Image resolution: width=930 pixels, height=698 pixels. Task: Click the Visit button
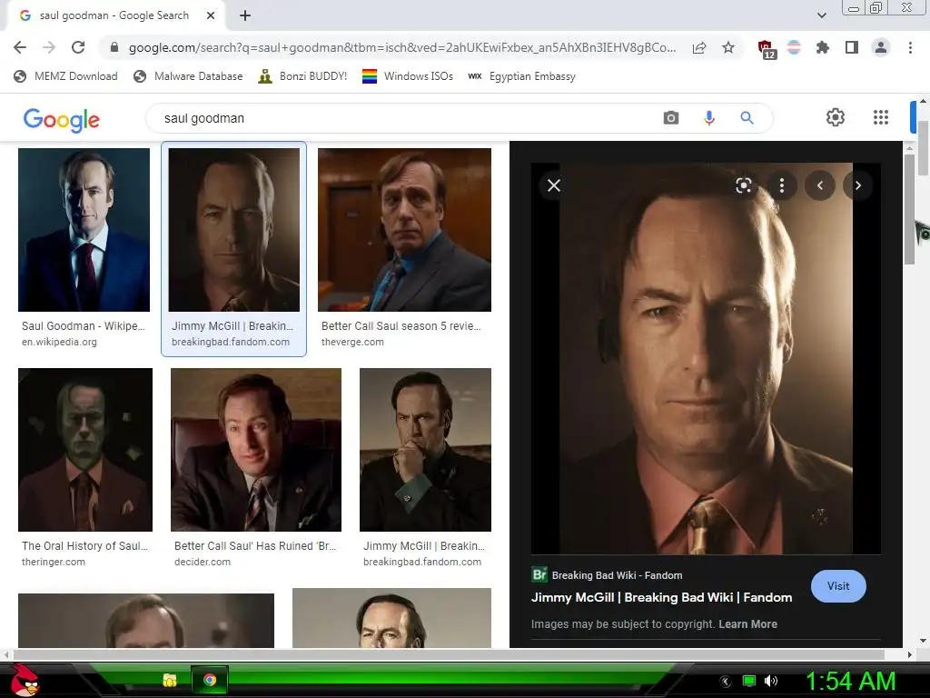pyautogui.click(x=838, y=586)
